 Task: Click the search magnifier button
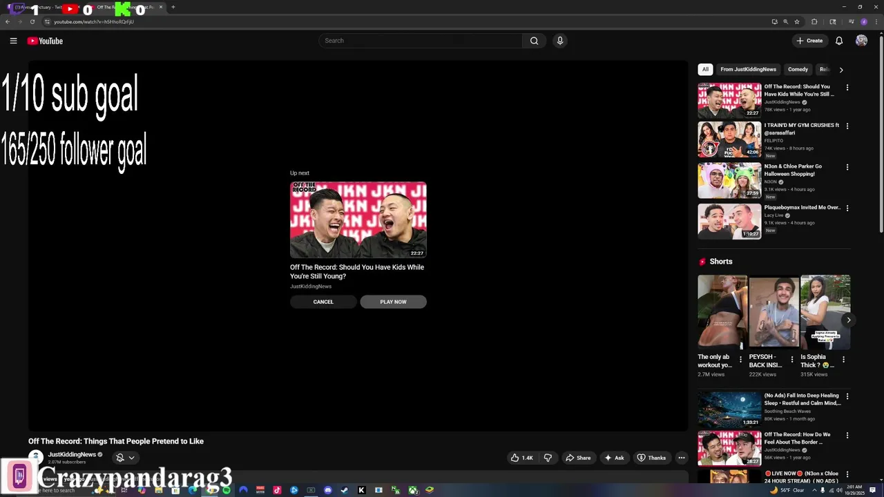pyautogui.click(x=534, y=41)
